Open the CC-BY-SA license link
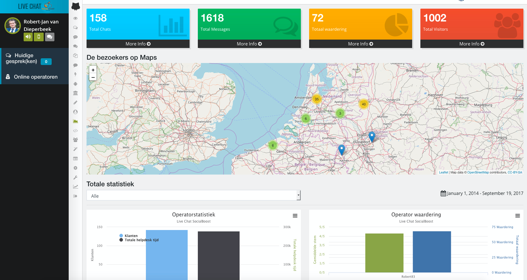This screenshot has height=280, width=527. [515, 172]
